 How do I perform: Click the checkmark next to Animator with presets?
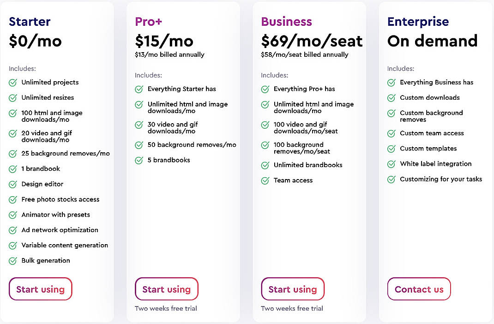[12, 215]
